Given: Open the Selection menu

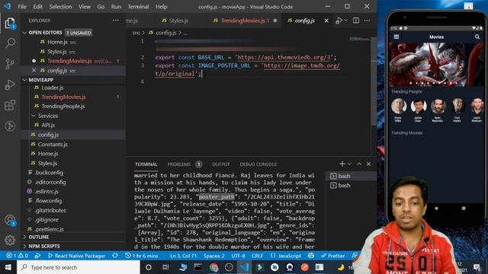Looking at the screenshot, I should point(60,7).
